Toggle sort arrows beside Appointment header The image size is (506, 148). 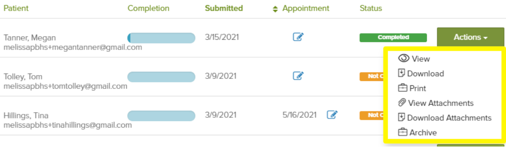point(275,9)
